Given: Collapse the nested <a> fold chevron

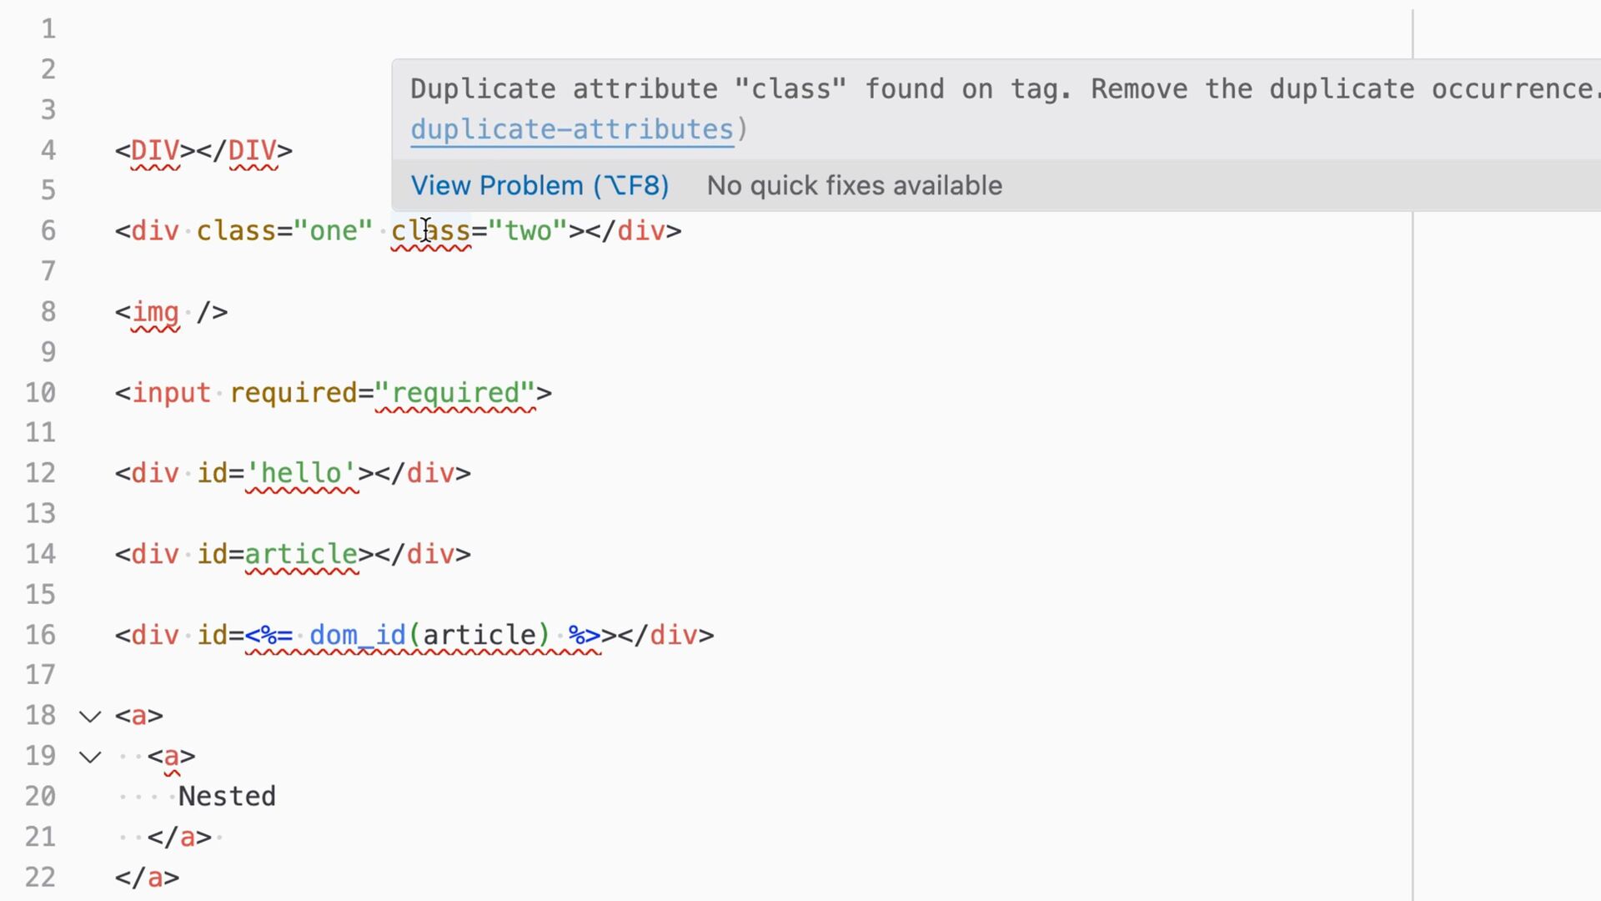Looking at the screenshot, I should point(90,758).
